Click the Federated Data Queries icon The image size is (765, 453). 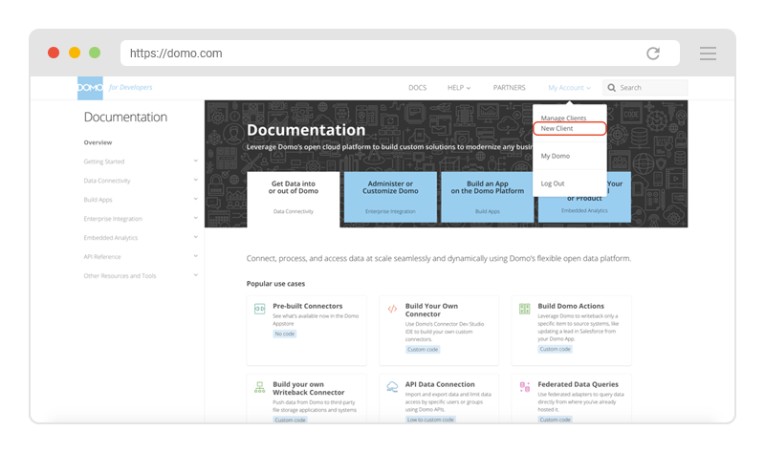pos(524,387)
